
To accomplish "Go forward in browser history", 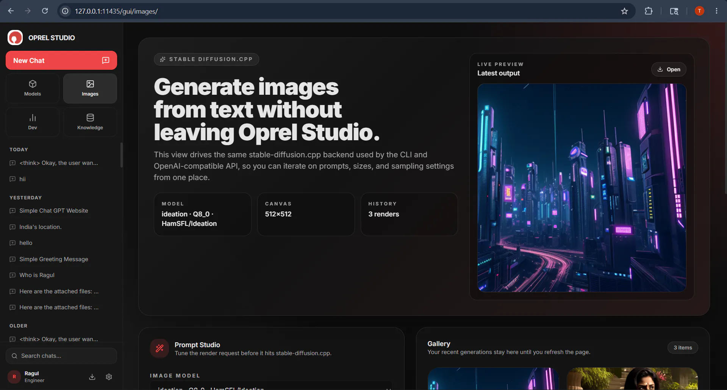I will pyautogui.click(x=28, y=11).
